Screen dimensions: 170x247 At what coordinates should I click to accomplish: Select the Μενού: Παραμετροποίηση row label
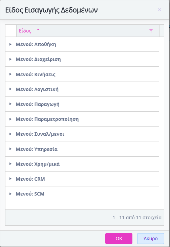[x=47, y=119]
